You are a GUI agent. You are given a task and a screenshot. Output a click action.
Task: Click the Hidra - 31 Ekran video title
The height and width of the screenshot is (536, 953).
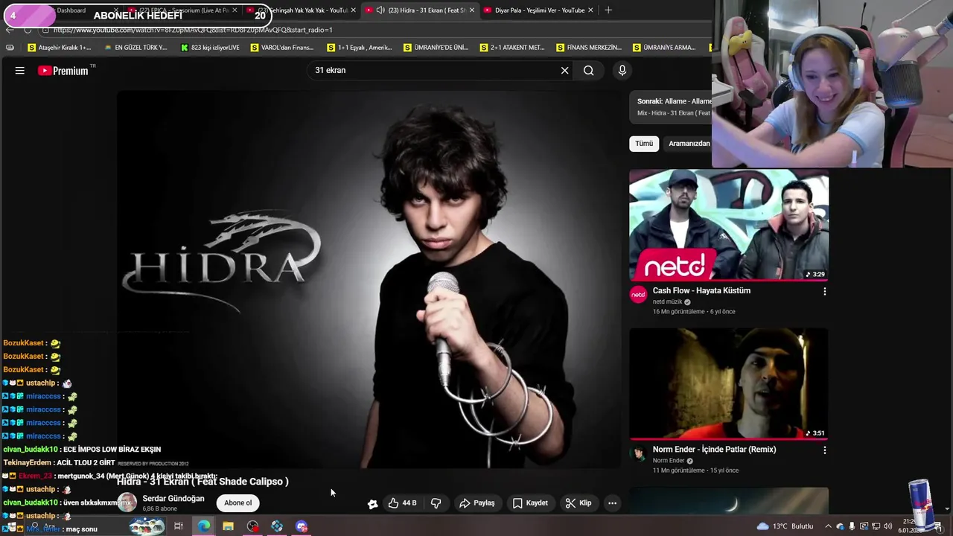(x=203, y=482)
